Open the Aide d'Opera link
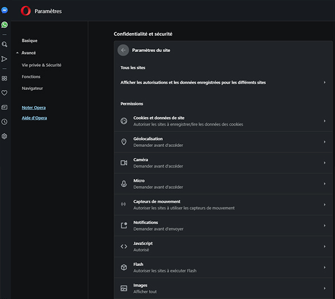335x299 pixels. coord(34,118)
